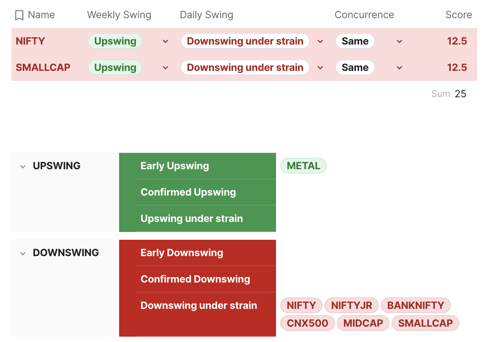The height and width of the screenshot is (342, 500).
Task: Select the MIDCAP tag
Action: [363, 323]
